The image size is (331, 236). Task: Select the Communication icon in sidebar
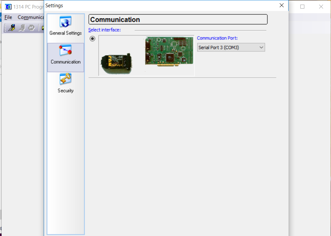tap(65, 51)
